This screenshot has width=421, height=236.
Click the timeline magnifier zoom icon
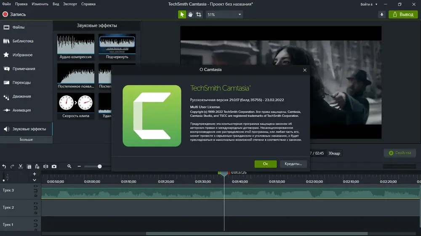pyautogui.click(x=69, y=166)
